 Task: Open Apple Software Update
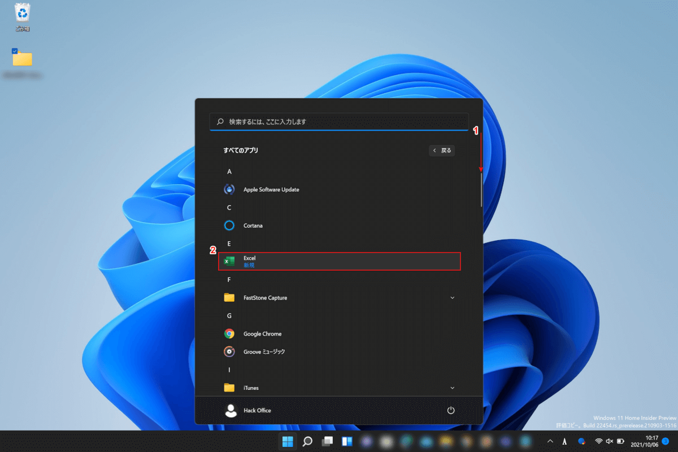pyautogui.click(x=271, y=190)
